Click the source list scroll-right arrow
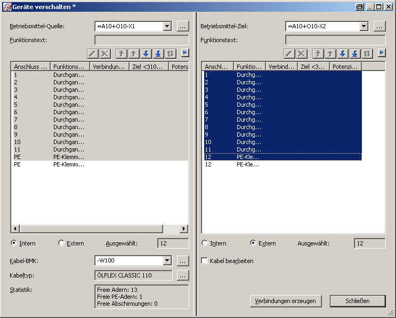396x318 pixels. 184,229
